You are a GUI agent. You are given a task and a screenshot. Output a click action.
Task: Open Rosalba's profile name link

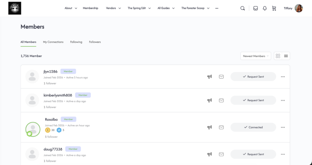[x=51, y=119]
